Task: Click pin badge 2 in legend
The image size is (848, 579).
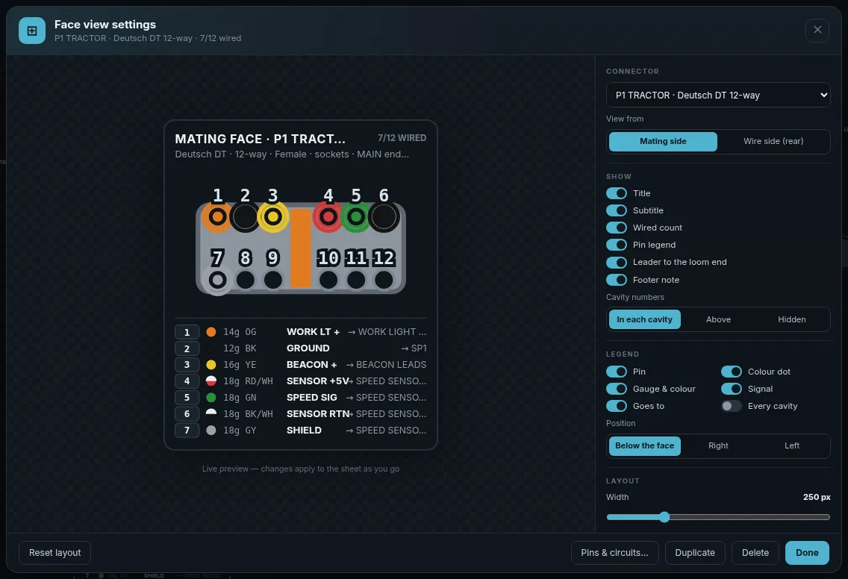Action: [187, 348]
